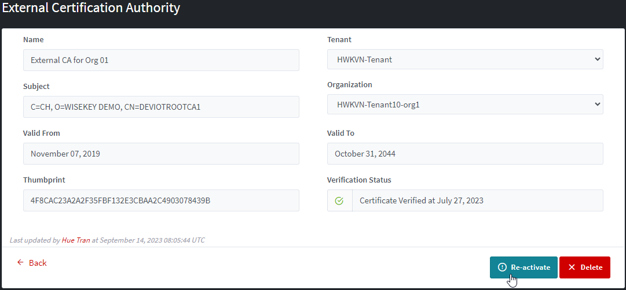Viewport: 626px width, 290px height.
Task: Go back using the Back link
Action: tap(38, 263)
